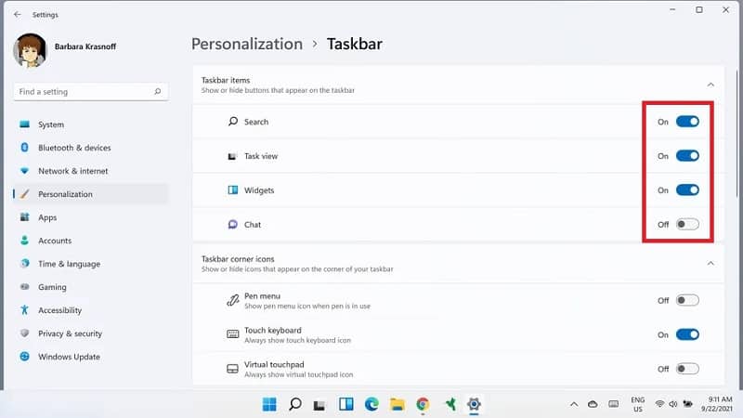Click the Pen menu pen icon

[233, 300]
